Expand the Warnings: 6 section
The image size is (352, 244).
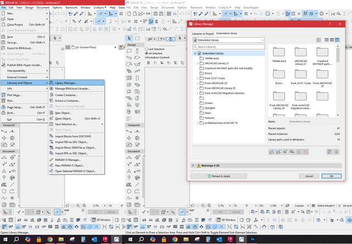click(193, 166)
